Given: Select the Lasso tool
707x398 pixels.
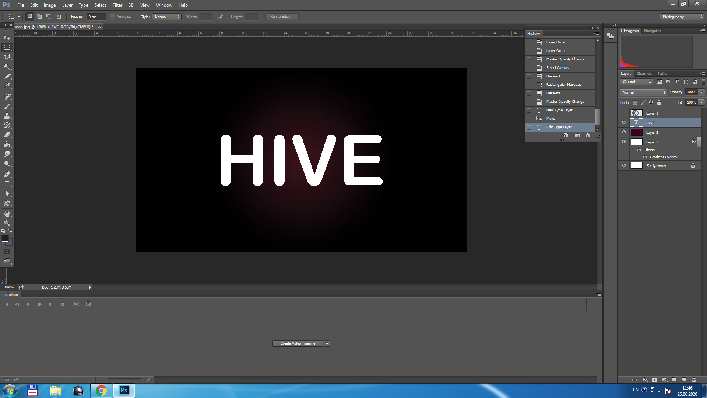Looking at the screenshot, I should click(x=7, y=57).
